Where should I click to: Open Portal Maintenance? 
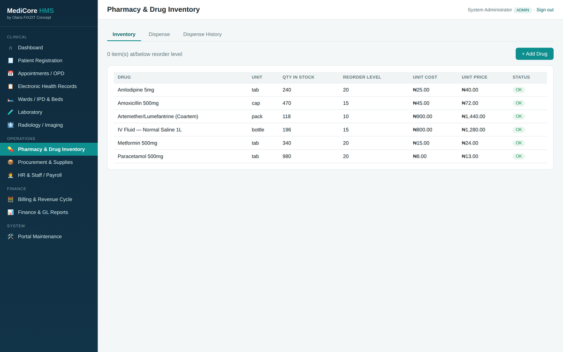pyautogui.click(x=49, y=237)
